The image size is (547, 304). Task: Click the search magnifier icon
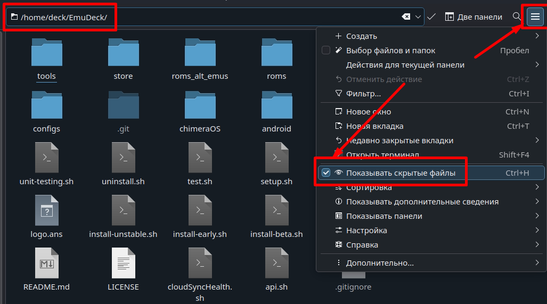(516, 17)
